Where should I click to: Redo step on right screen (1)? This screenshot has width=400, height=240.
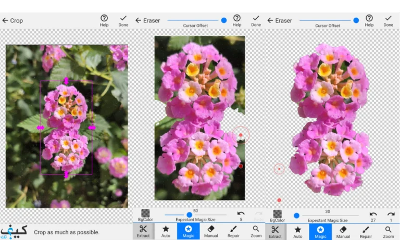[x=391, y=217]
